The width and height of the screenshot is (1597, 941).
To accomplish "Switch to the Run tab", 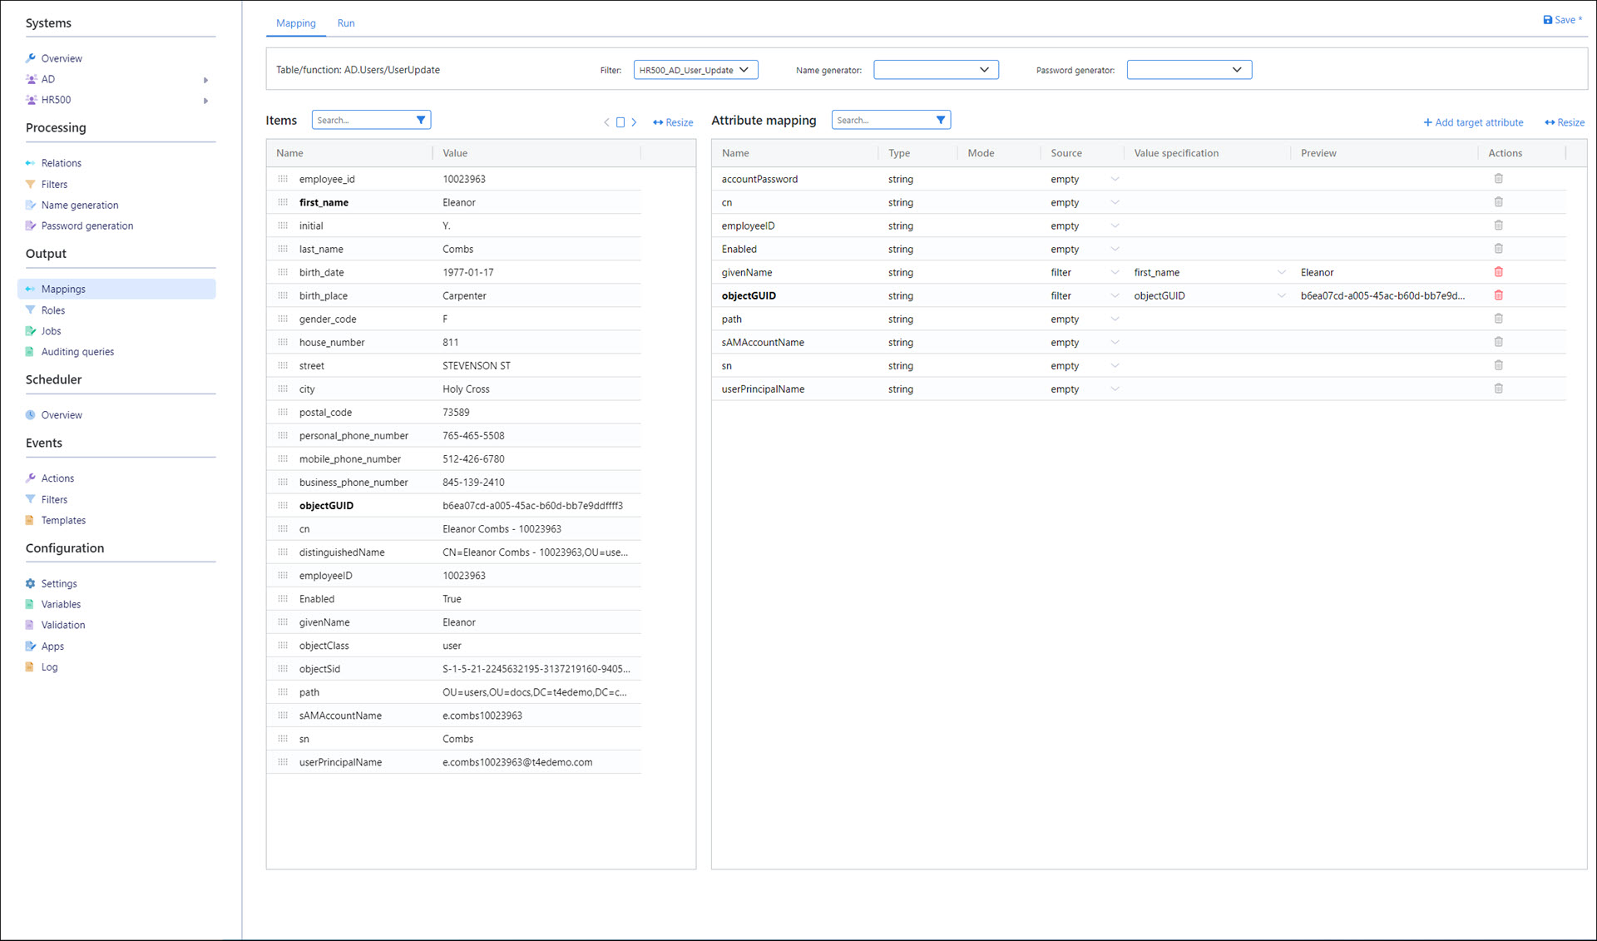I will point(346,23).
